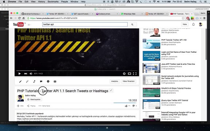Open the account avatar menu in YouTube
Viewport: 210px width, 131px height.
tap(201, 24)
